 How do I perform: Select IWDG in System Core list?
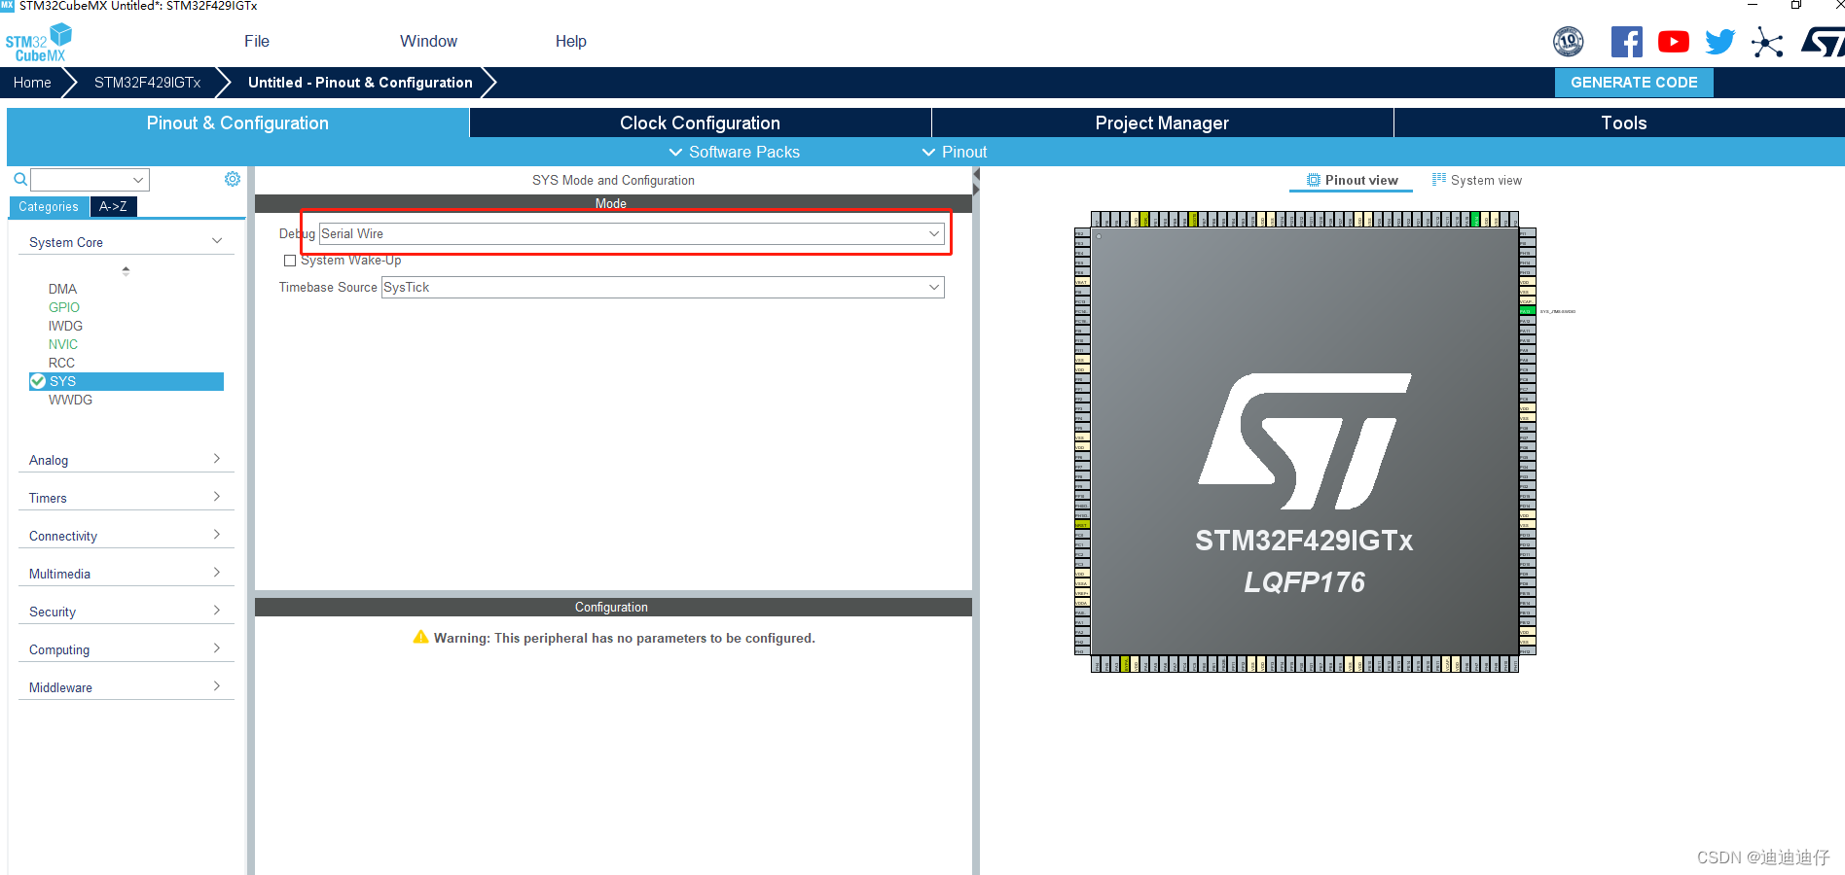point(65,326)
